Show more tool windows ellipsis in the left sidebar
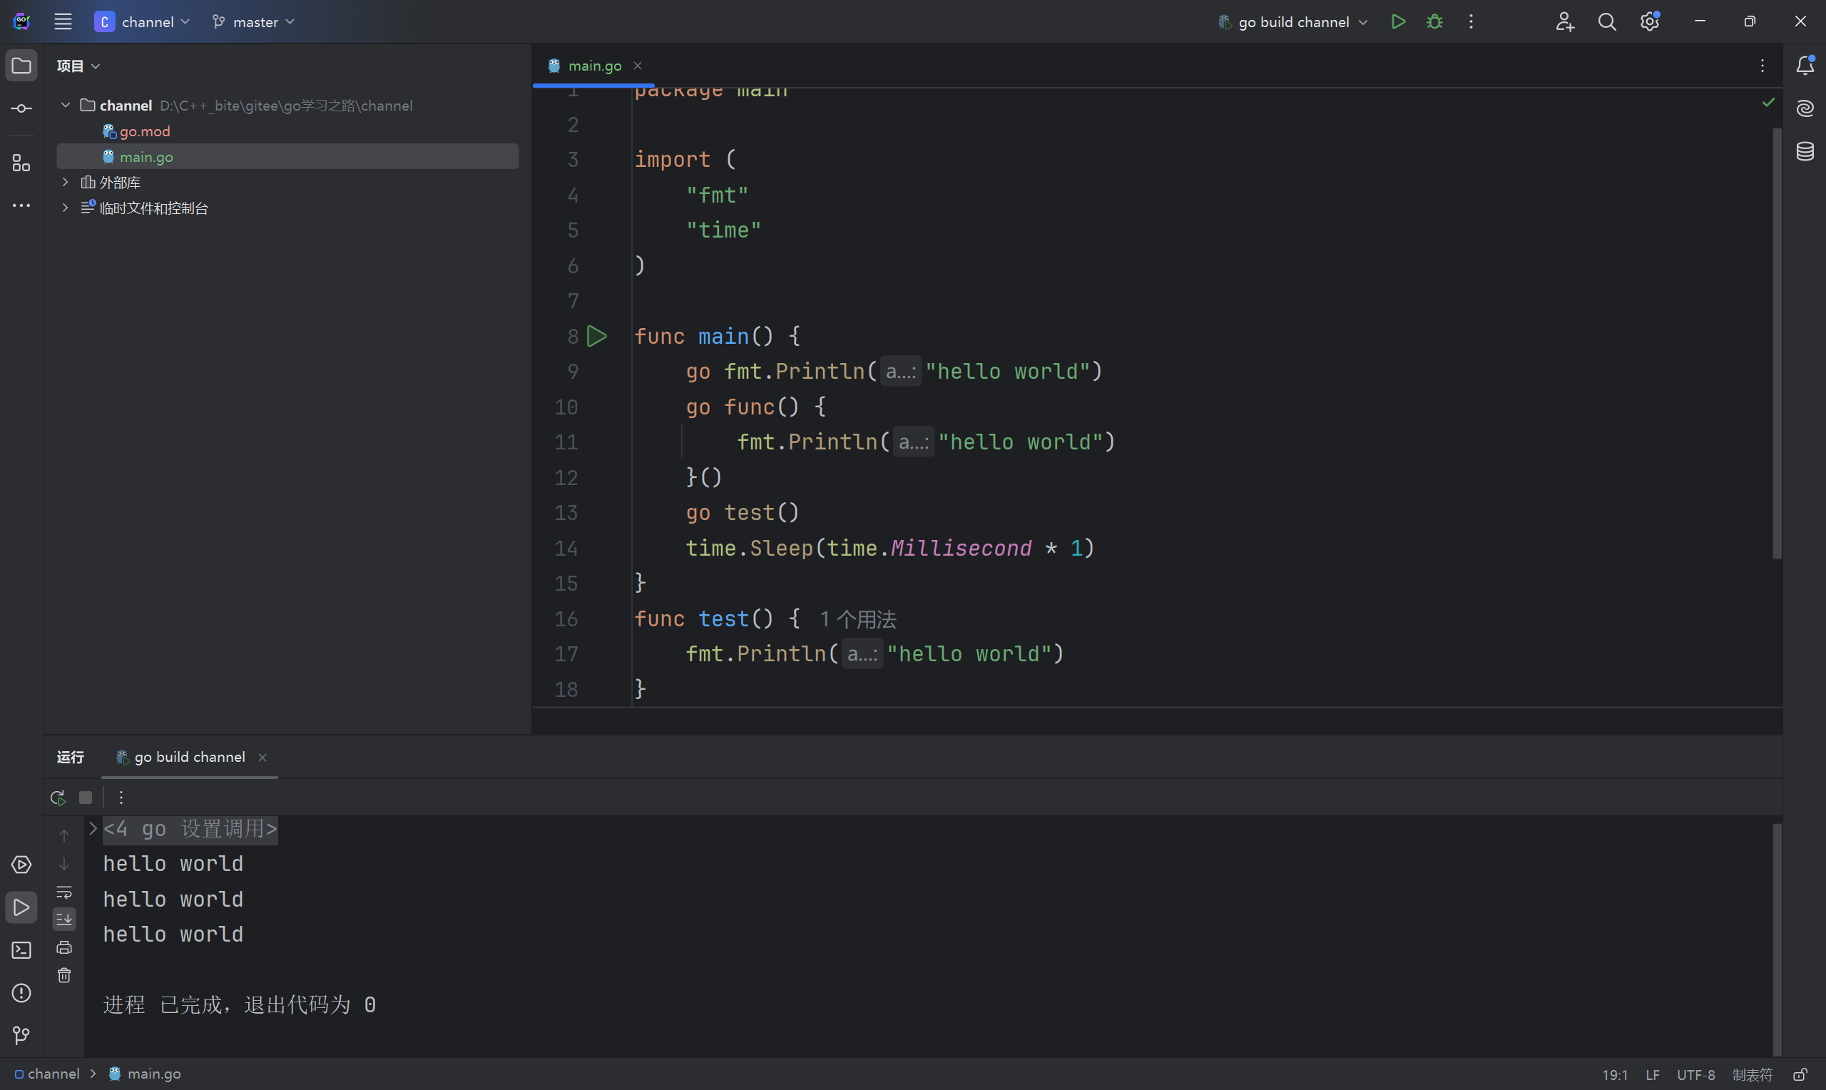 (21, 205)
